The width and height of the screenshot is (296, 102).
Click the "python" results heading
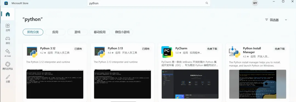coord(33,19)
